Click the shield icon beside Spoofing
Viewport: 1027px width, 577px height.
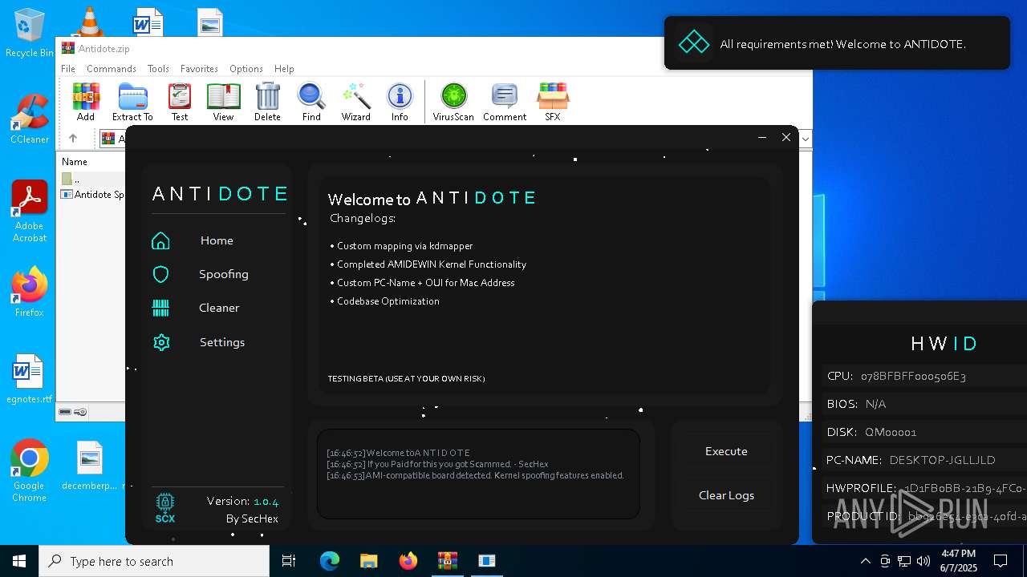point(161,274)
